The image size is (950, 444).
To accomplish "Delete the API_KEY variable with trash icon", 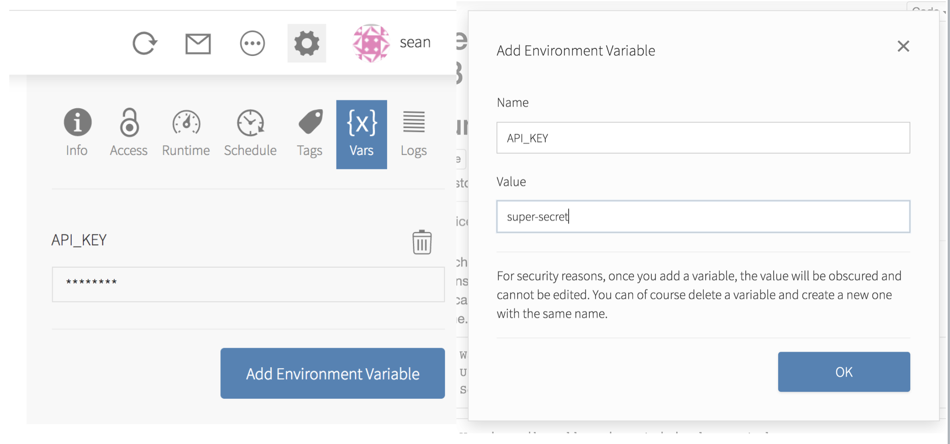I will (x=421, y=241).
